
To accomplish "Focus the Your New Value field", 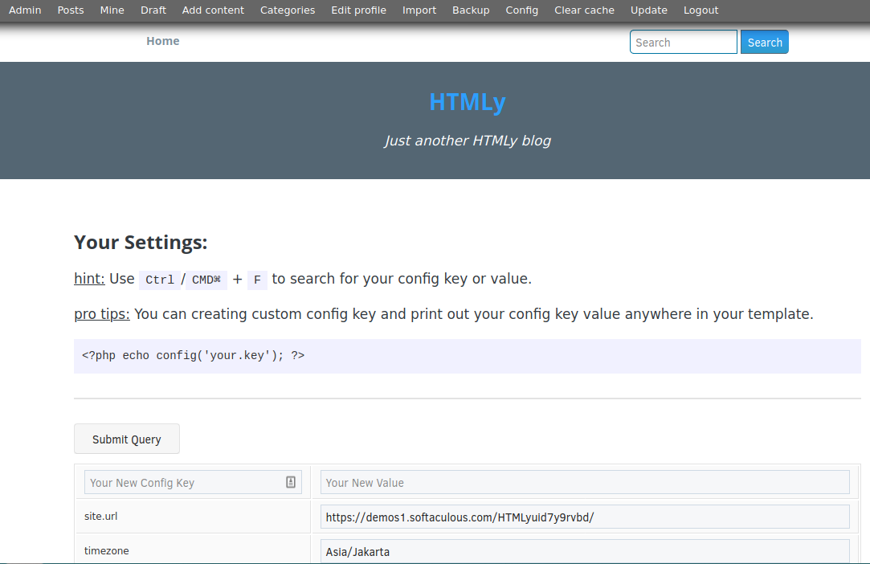I will [x=585, y=482].
